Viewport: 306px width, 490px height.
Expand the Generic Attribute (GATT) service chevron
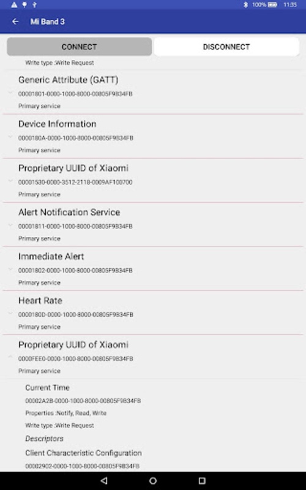(10, 92)
